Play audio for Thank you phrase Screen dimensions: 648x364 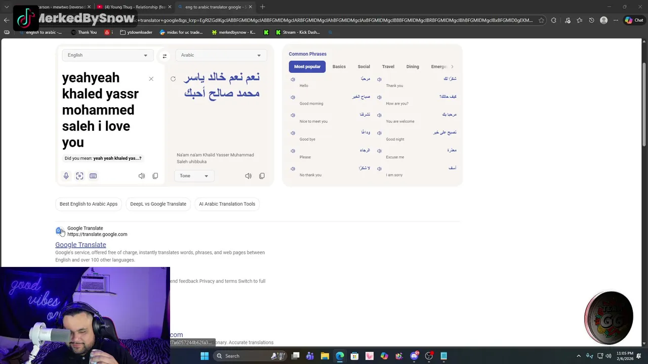(379, 79)
